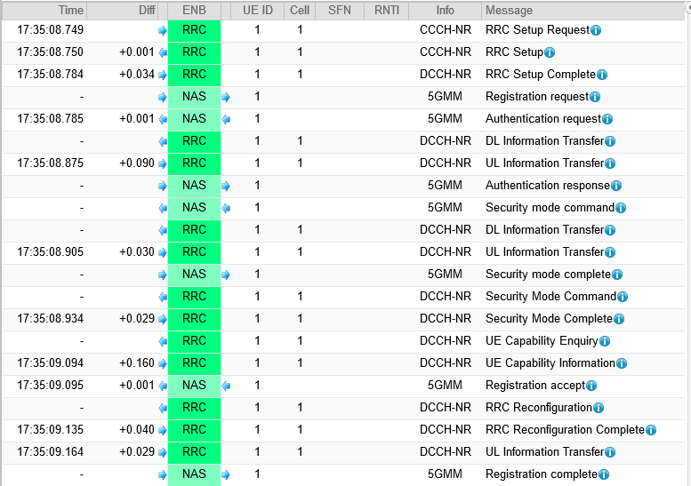Viewport: 691px width, 486px height.
Task: Click uplink arrow right of NAS in Registration request row
Action: point(226,97)
